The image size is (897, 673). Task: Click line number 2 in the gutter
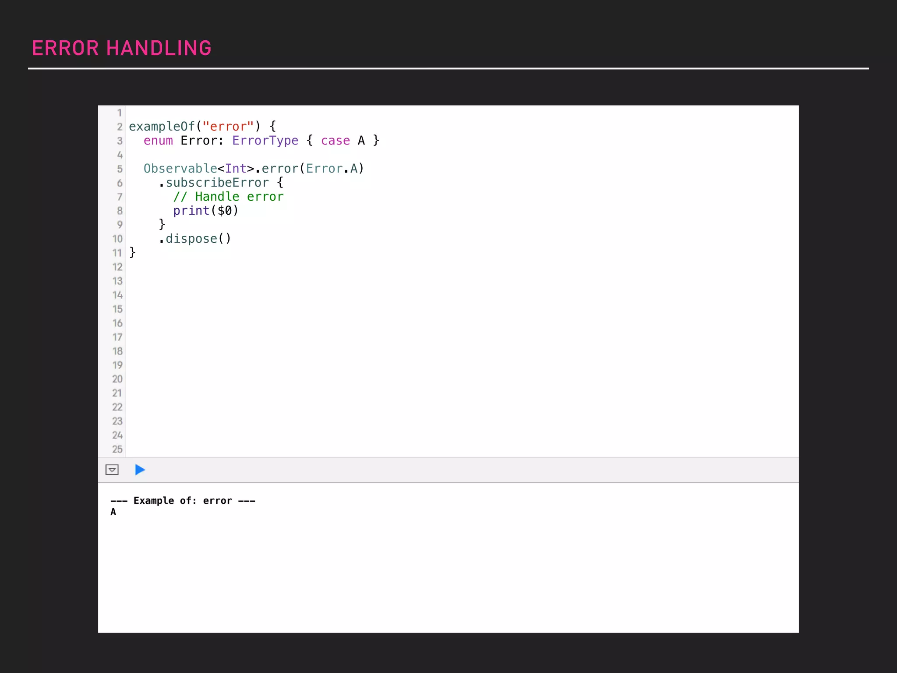(x=119, y=127)
